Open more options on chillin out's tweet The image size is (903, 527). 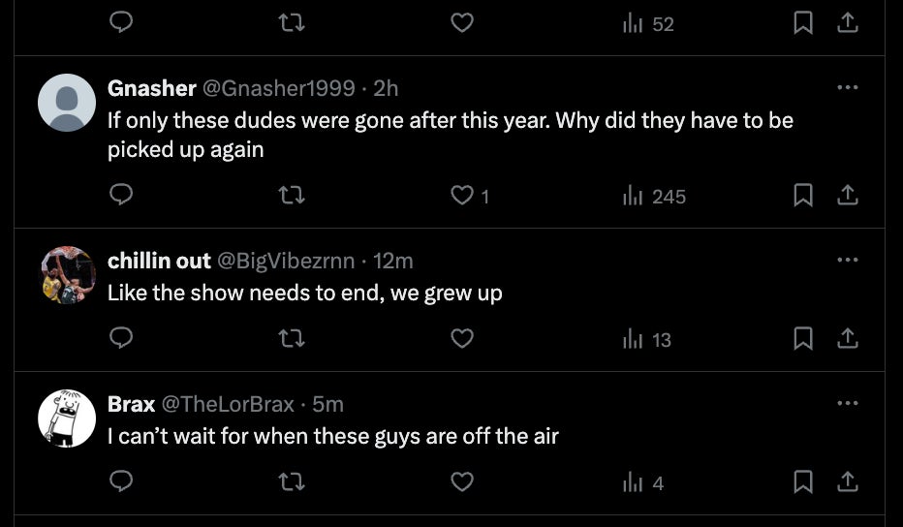pyautogui.click(x=848, y=260)
